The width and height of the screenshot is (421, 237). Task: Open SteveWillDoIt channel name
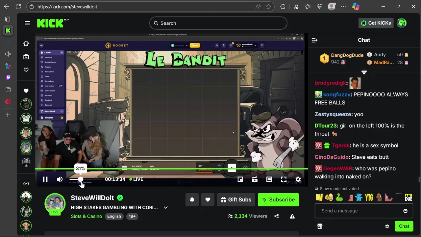tap(92, 198)
